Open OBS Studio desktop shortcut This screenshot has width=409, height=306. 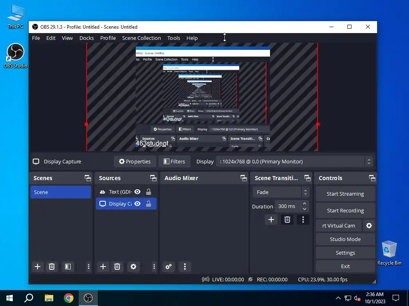(16, 56)
